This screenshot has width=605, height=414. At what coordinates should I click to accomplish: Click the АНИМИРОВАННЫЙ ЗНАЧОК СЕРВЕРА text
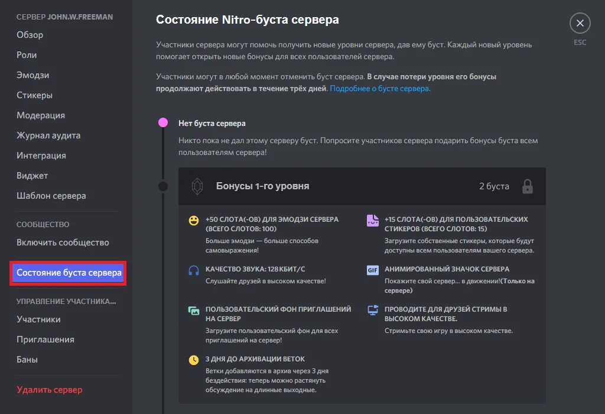click(x=447, y=269)
